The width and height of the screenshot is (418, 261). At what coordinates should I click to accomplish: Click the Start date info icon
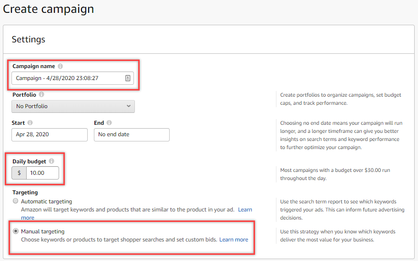[x=30, y=122]
